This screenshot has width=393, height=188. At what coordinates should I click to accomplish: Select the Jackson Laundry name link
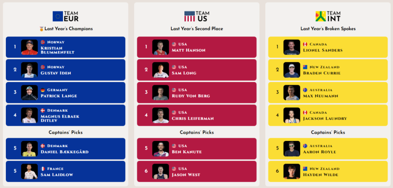pos(325,118)
